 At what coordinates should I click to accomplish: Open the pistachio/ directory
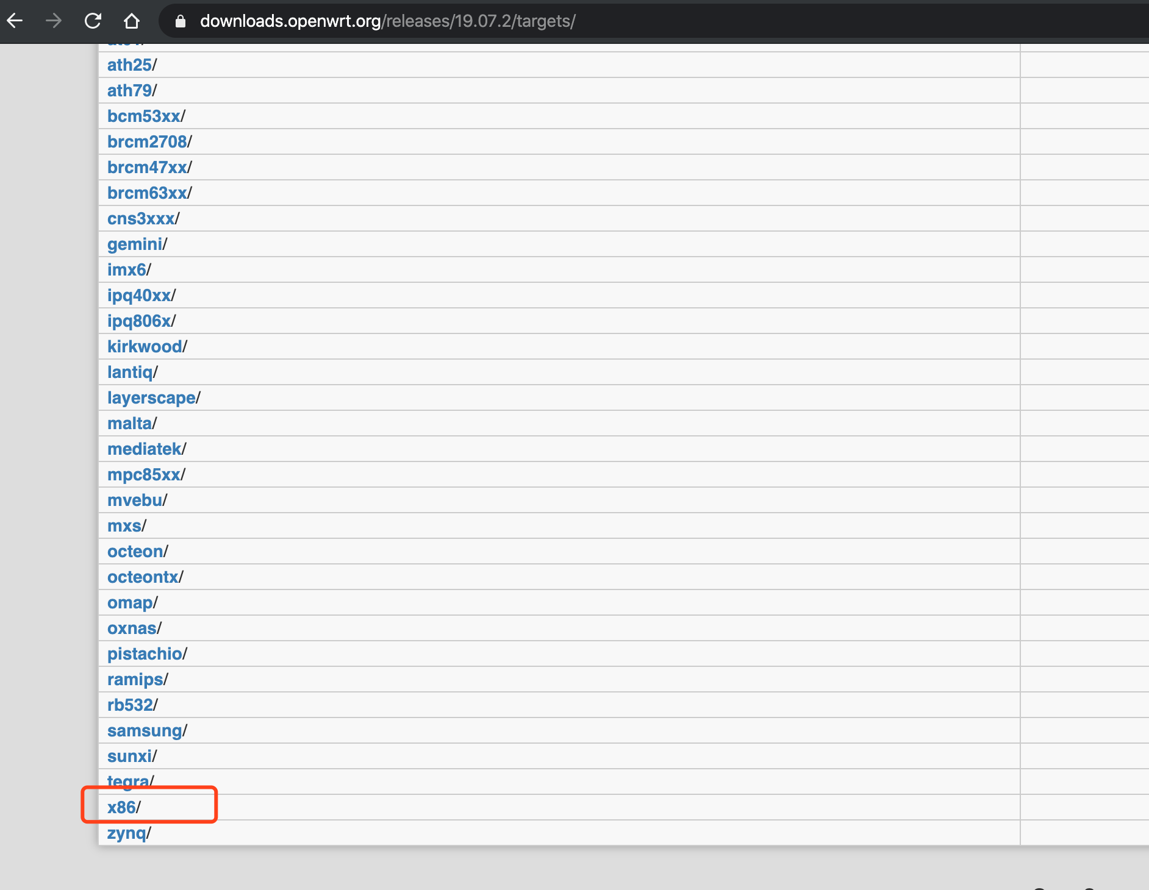[x=145, y=653]
